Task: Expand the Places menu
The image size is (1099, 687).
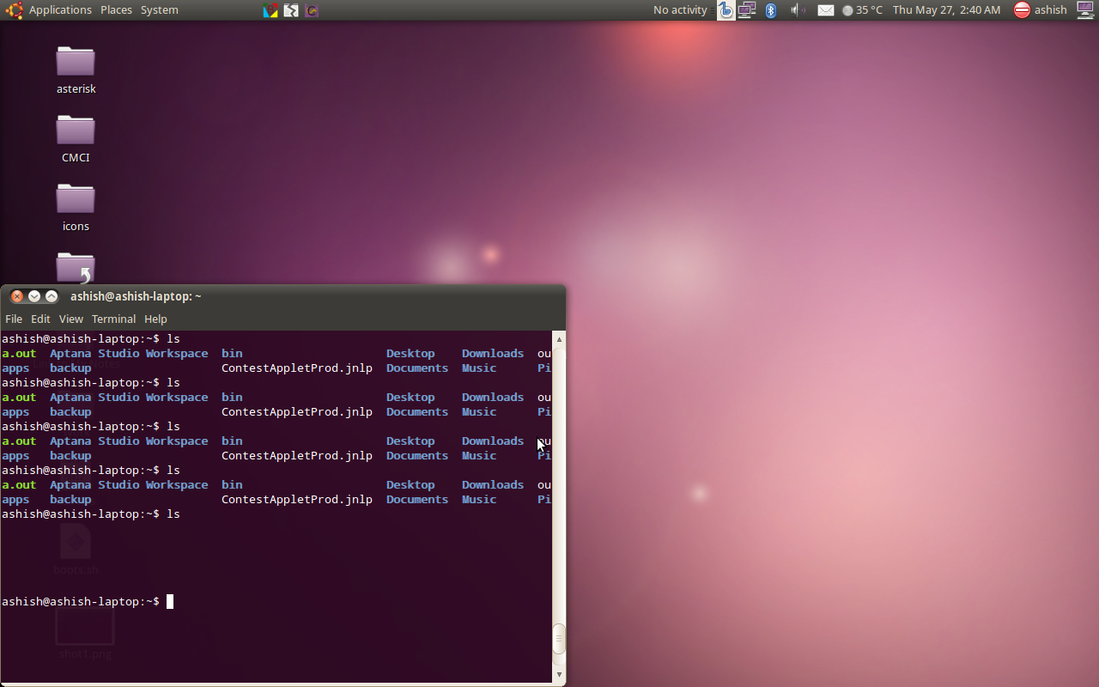Action: coord(116,10)
